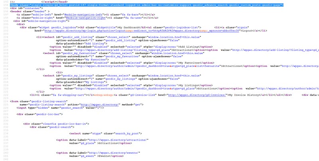Click the "fa fa-shopping-cart" class value
The image size is (319, 161).
pyautogui.click(x=69, y=95)
